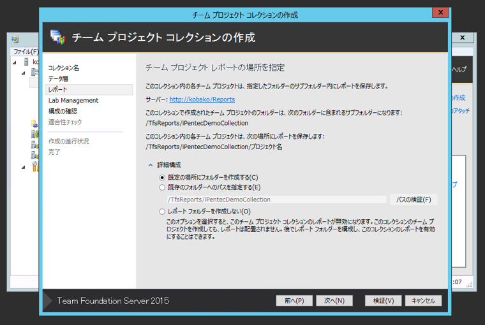The width and height of the screenshot is (485, 325).
Task: Go to Lab Management wizard step
Action: coord(73,101)
